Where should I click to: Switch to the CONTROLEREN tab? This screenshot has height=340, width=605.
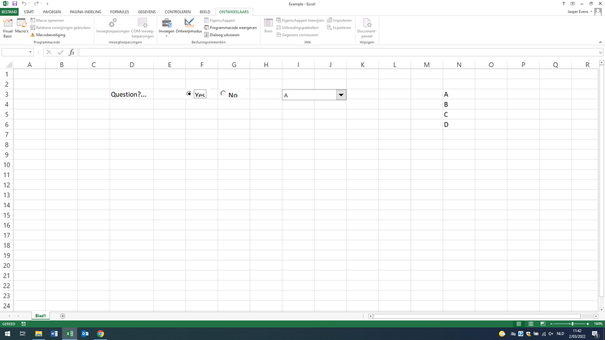177,12
